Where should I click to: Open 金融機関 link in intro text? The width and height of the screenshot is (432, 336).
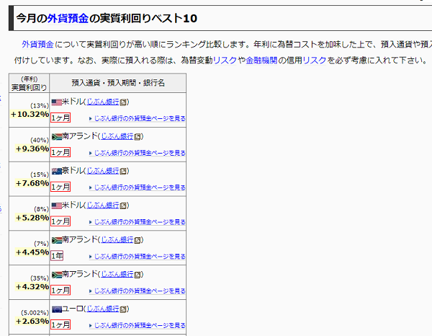click(261, 60)
